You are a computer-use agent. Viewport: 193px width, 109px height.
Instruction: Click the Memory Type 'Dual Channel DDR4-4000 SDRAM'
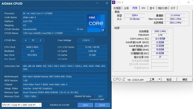click(64, 92)
